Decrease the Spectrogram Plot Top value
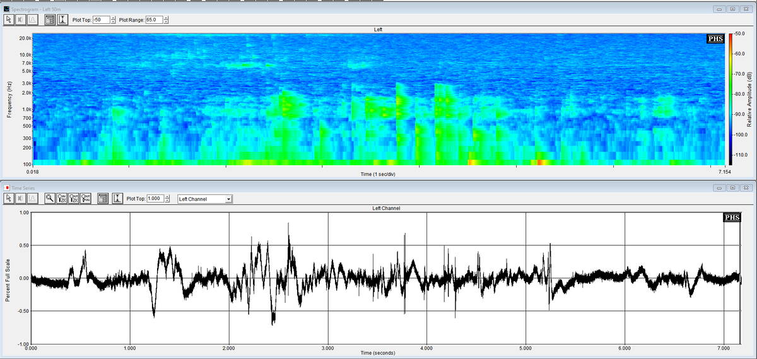The width and height of the screenshot is (757, 359). [x=113, y=23]
